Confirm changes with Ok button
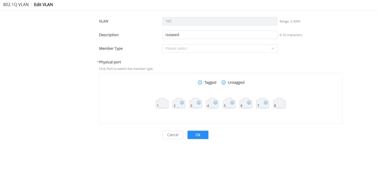Screen dimensions: 377x181 pos(198,135)
